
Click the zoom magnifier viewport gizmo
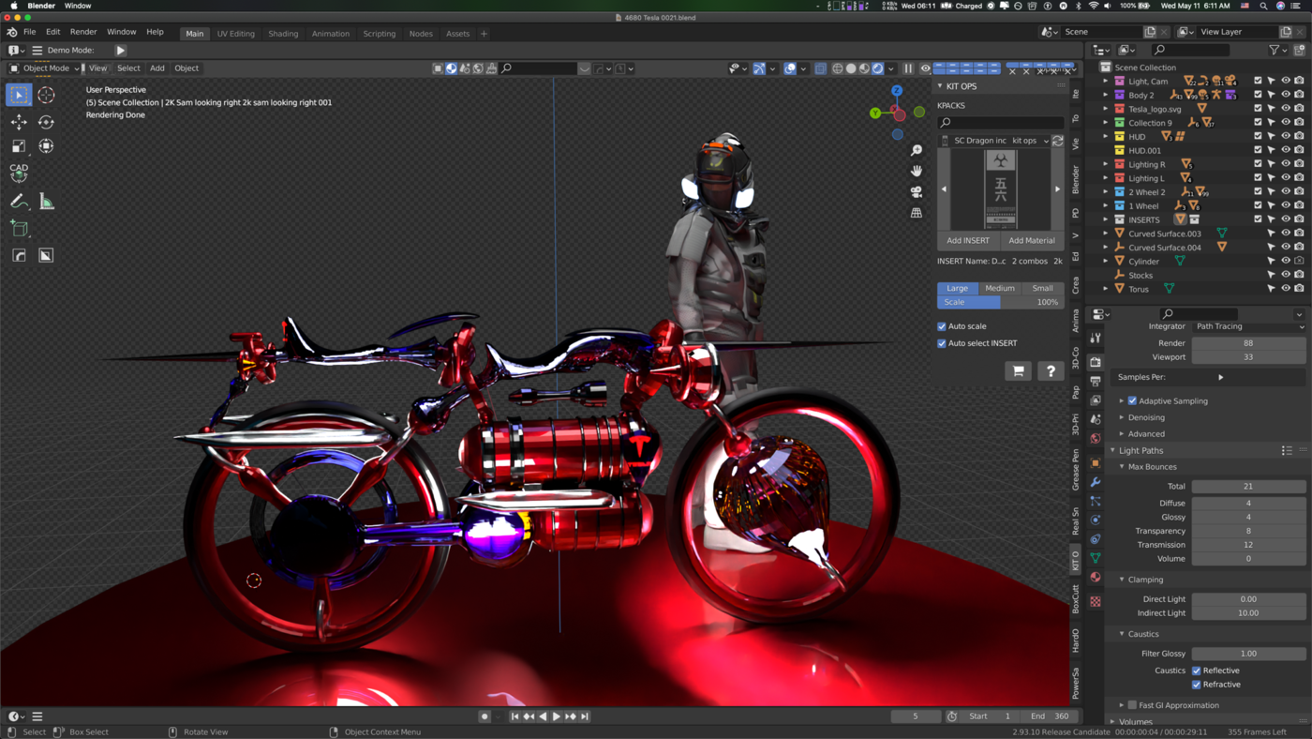point(917,150)
